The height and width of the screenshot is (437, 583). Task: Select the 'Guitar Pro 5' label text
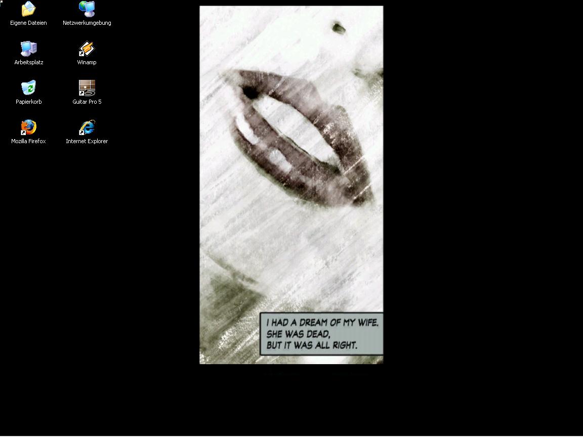point(87,102)
